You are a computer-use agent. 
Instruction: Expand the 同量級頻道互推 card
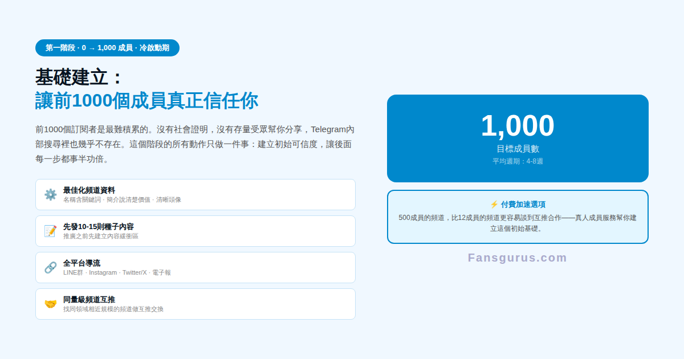pyautogui.click(x=196, y=304)
